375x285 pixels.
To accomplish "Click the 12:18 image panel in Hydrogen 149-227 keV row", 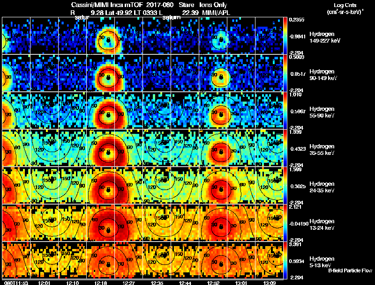I will [100, 35].
